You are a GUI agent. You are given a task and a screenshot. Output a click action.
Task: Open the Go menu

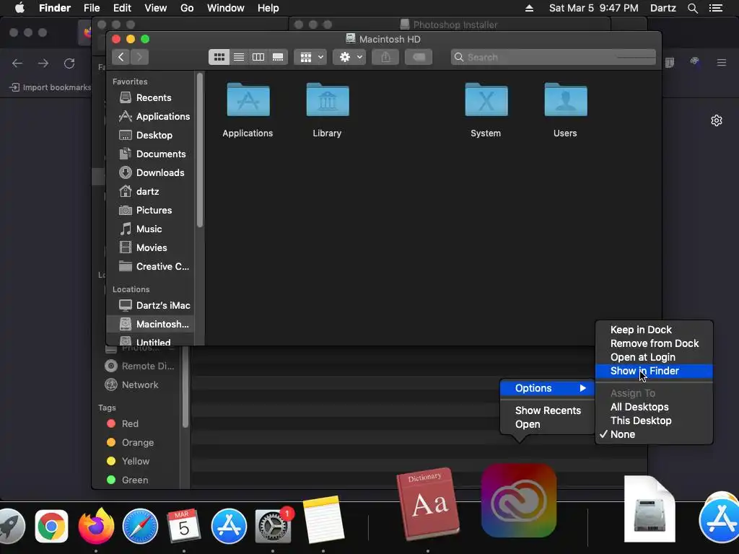point(187,8)
